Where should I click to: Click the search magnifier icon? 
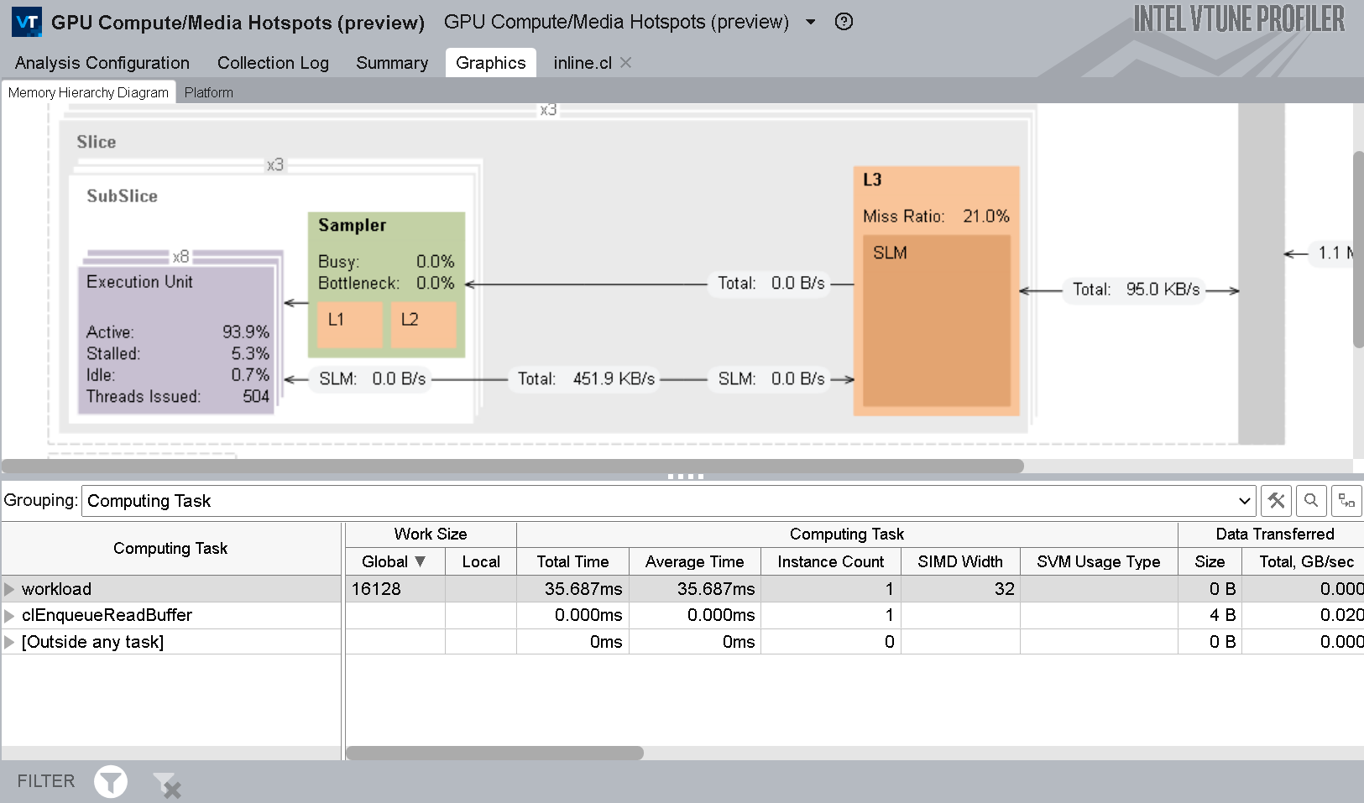1311,501
